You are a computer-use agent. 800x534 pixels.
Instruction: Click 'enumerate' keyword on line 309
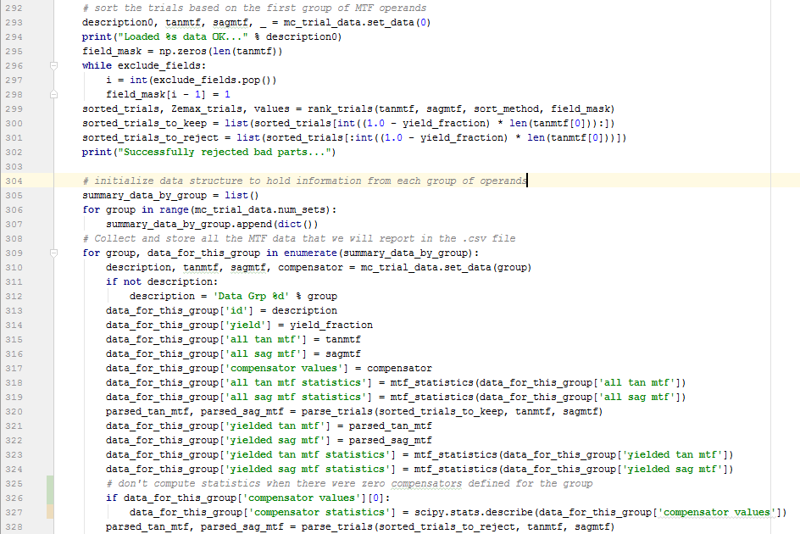coord(310,253)
